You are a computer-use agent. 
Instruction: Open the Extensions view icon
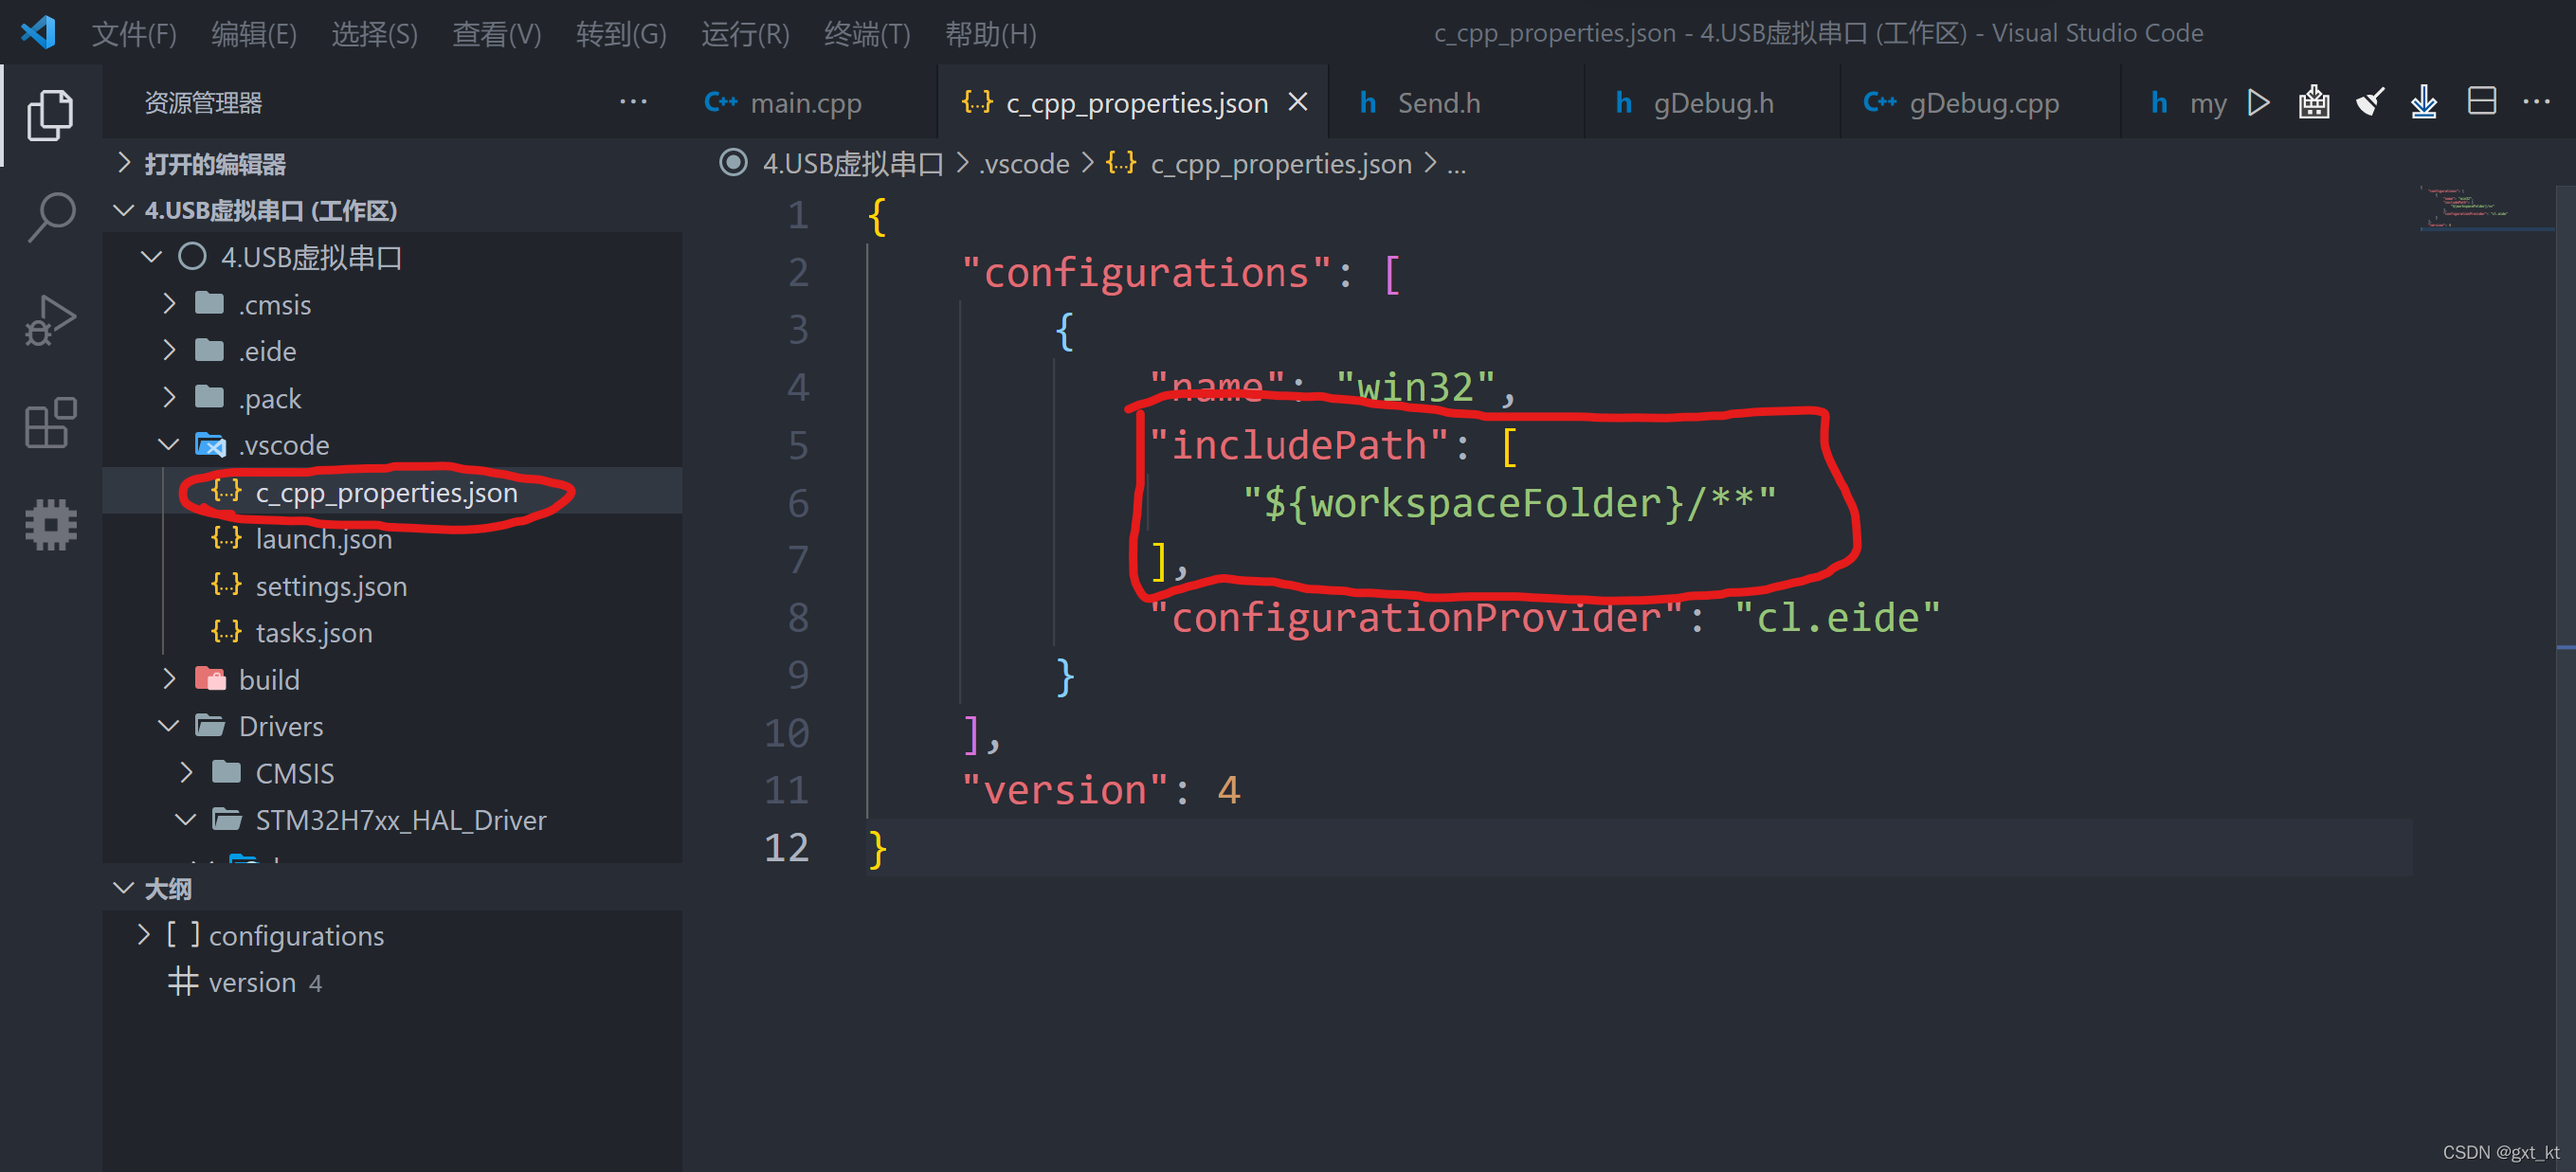click(50, 423)
